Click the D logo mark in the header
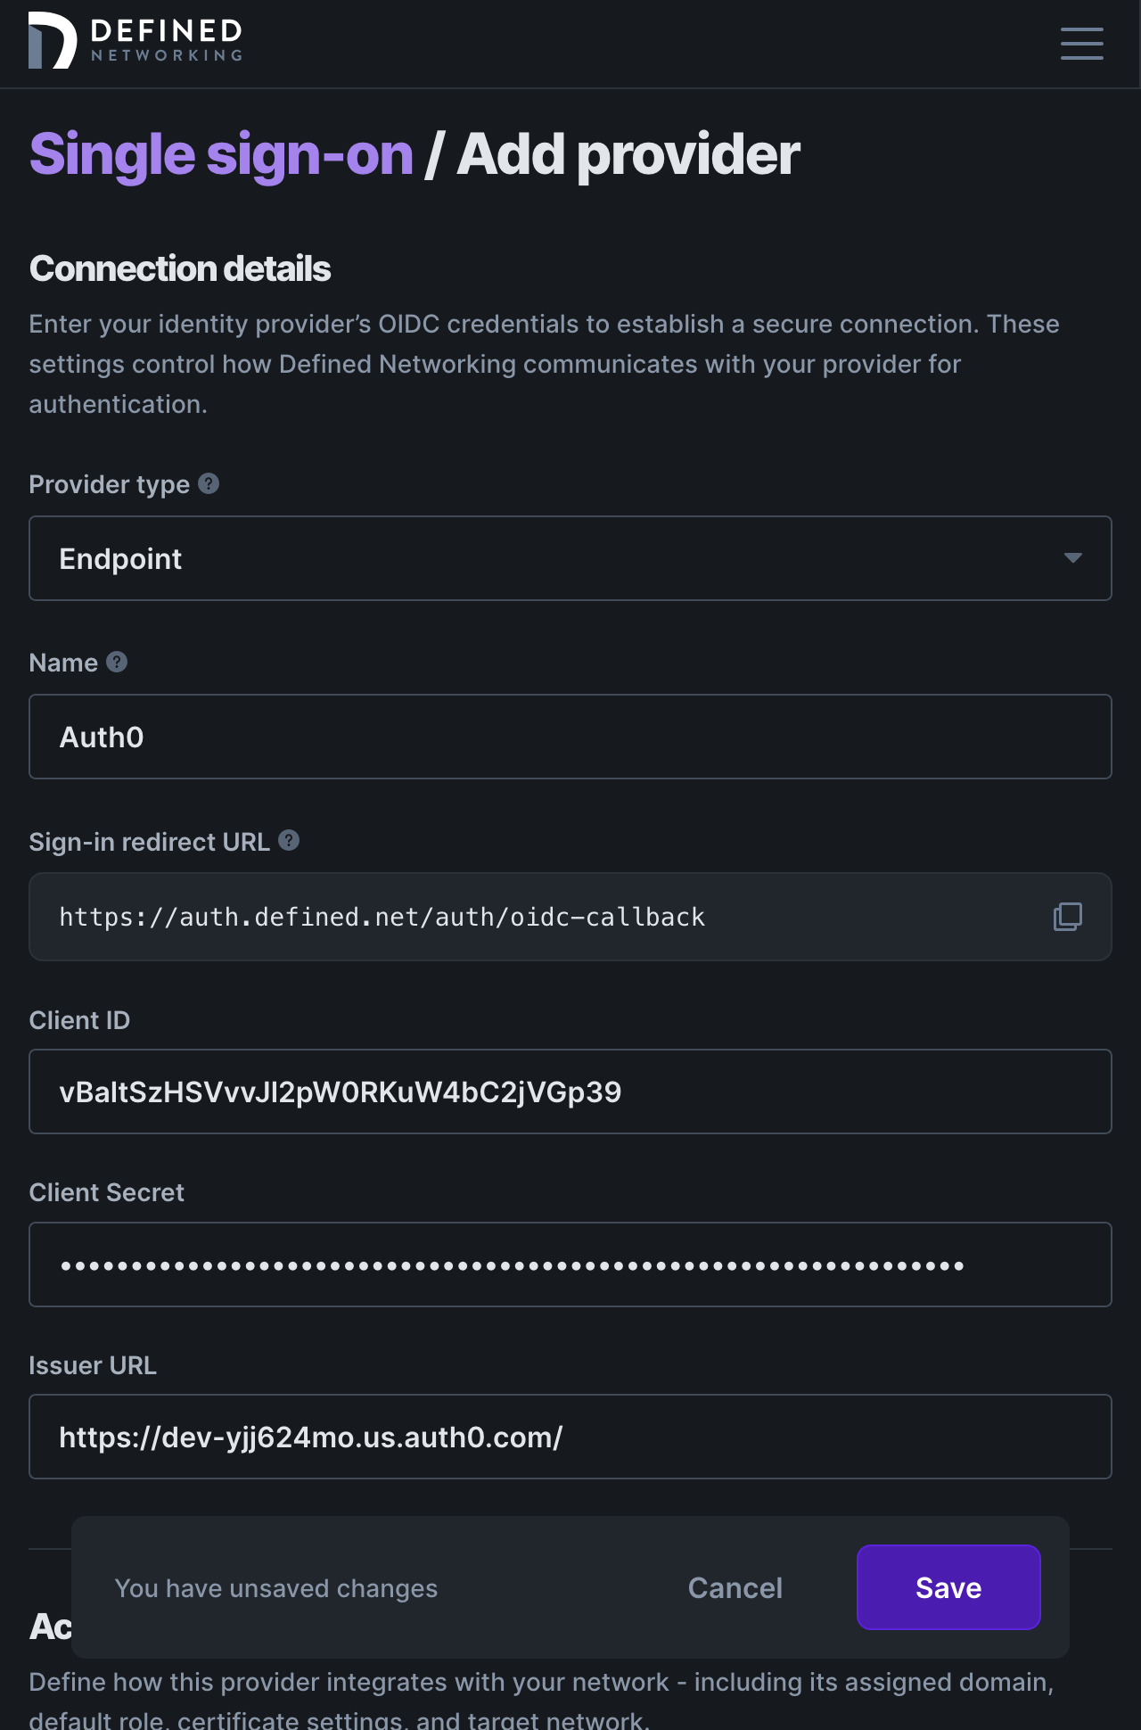 [49, 39]
